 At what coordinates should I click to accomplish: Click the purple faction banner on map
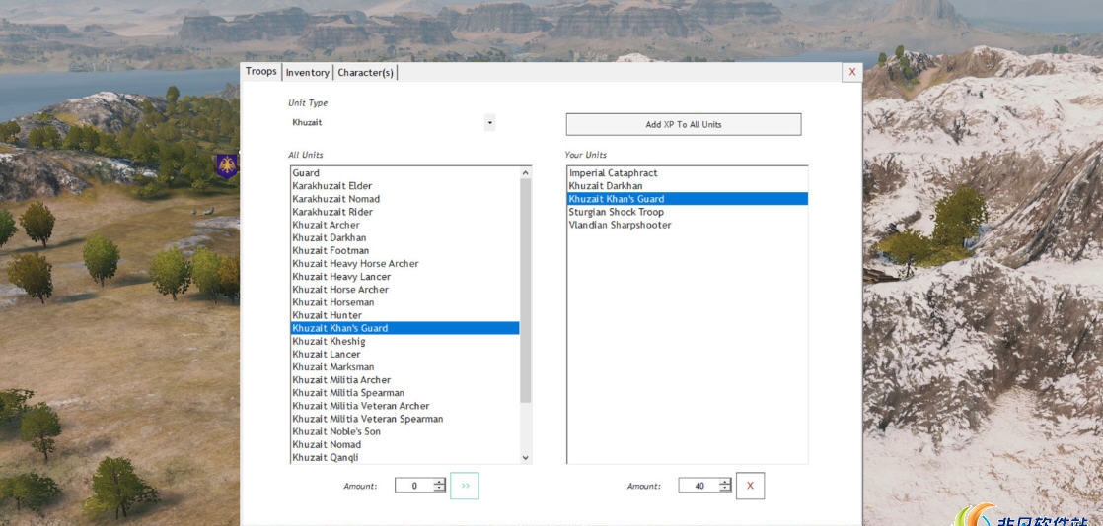(227, 165)
